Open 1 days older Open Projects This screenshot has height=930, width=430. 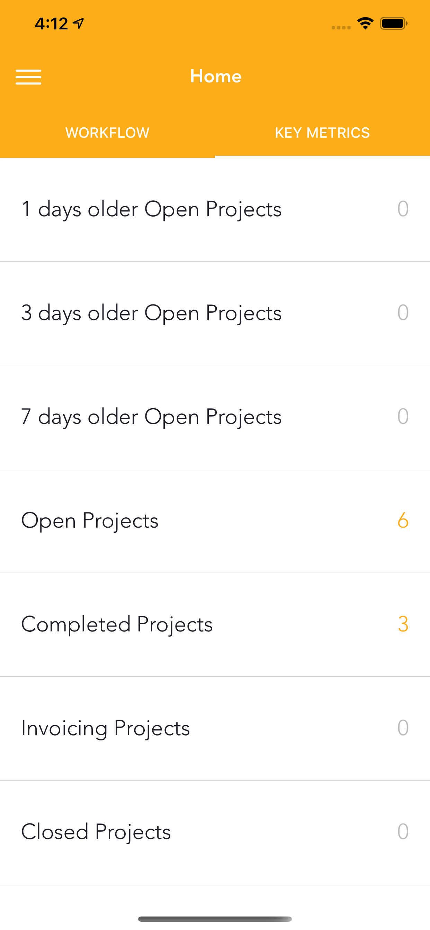(x=215, y=209)
